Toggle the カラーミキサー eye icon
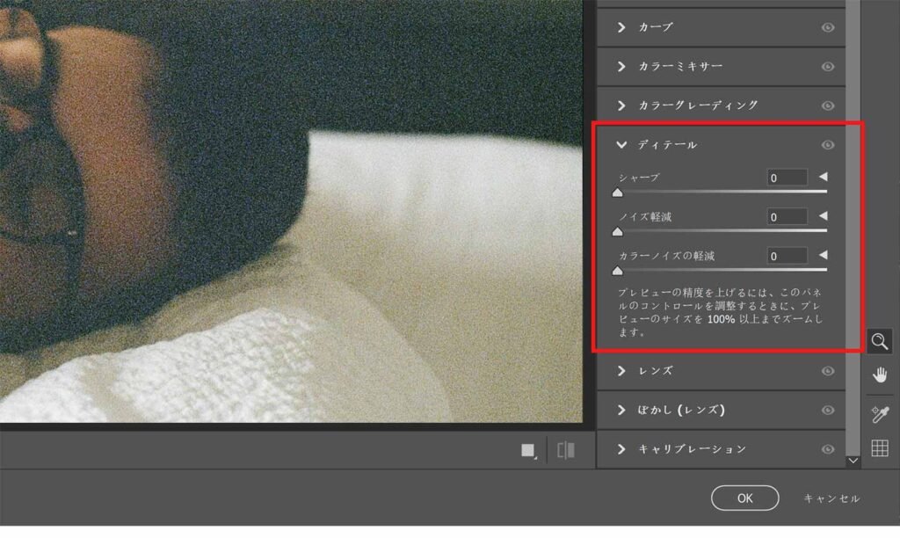The height and width of the screenshot is (538, 900). point(827,67)
